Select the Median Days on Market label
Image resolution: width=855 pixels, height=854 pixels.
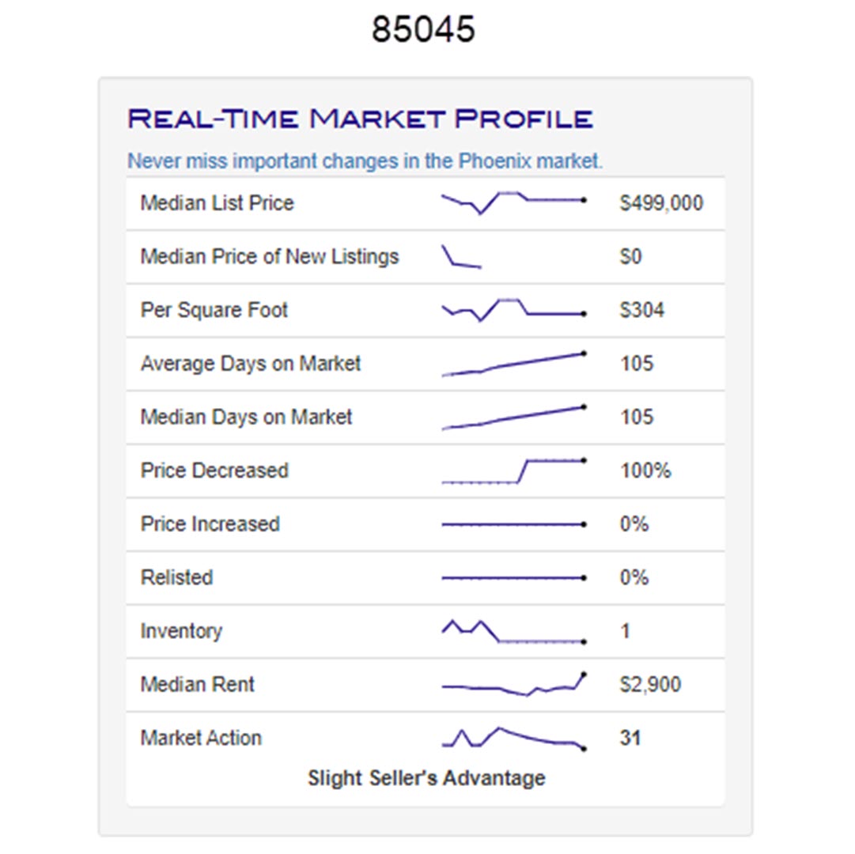coord(246,418)
